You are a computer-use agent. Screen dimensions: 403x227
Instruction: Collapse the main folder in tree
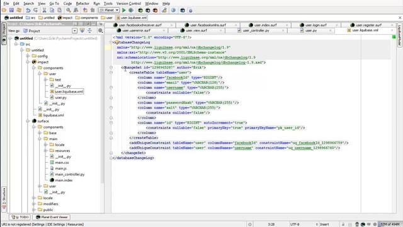[40, 139]
